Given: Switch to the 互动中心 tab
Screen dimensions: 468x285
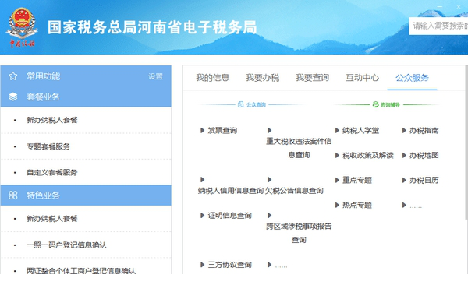Looking at the screenshot, I should [363, 78].
